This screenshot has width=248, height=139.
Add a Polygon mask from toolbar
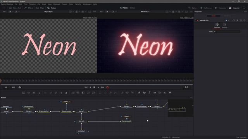point(110,93)
